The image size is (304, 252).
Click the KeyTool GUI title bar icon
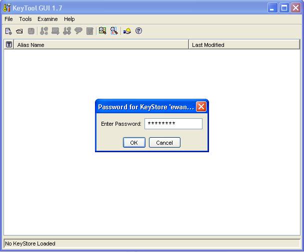point(7,8)
